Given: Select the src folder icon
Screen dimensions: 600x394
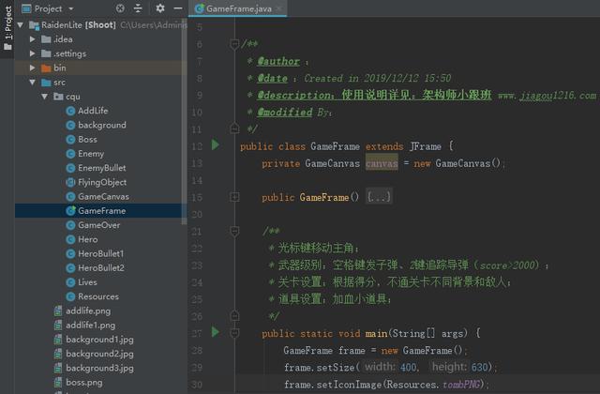Looking at the screenshot, I should [46, 83].
